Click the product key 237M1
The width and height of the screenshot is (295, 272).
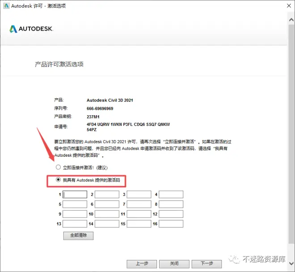tap(93, 117)
